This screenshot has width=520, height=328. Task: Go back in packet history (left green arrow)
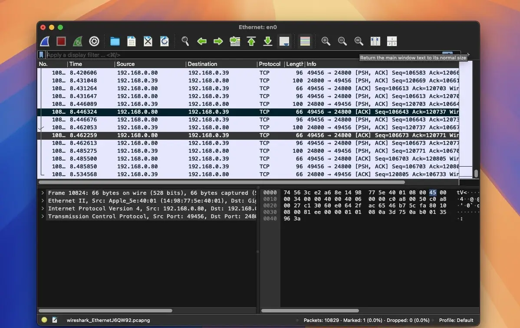[202, 42]
